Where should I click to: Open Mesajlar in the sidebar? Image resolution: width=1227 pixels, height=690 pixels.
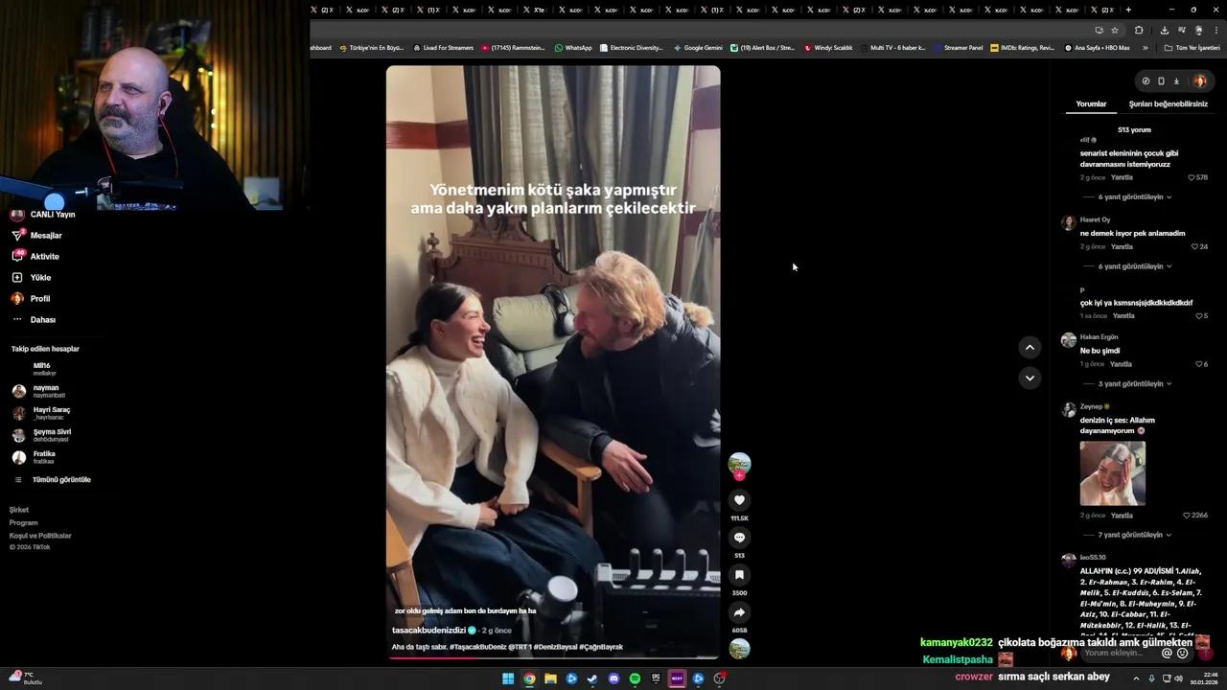click(x=36, y=235)
